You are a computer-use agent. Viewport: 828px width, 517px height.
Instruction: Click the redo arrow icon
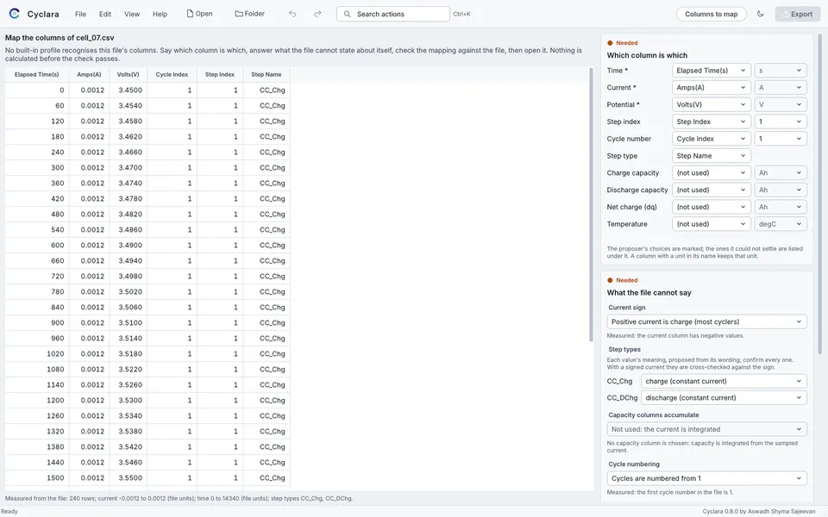tap(317, 14)
